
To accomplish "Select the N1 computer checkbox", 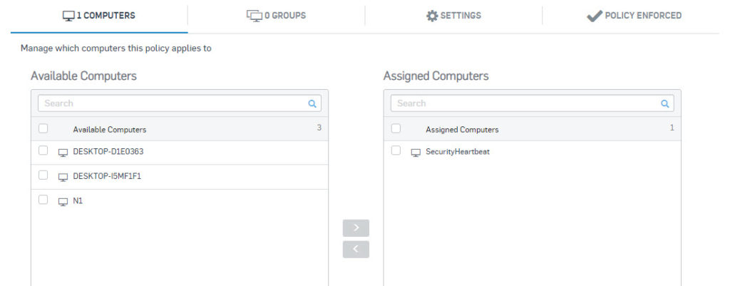I will pyautogui.click(x=43, y=200).
